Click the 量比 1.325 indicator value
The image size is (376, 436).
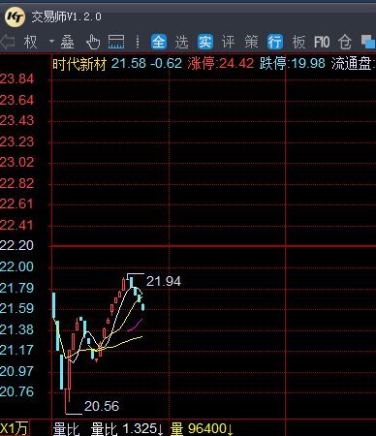pos(127,429)
